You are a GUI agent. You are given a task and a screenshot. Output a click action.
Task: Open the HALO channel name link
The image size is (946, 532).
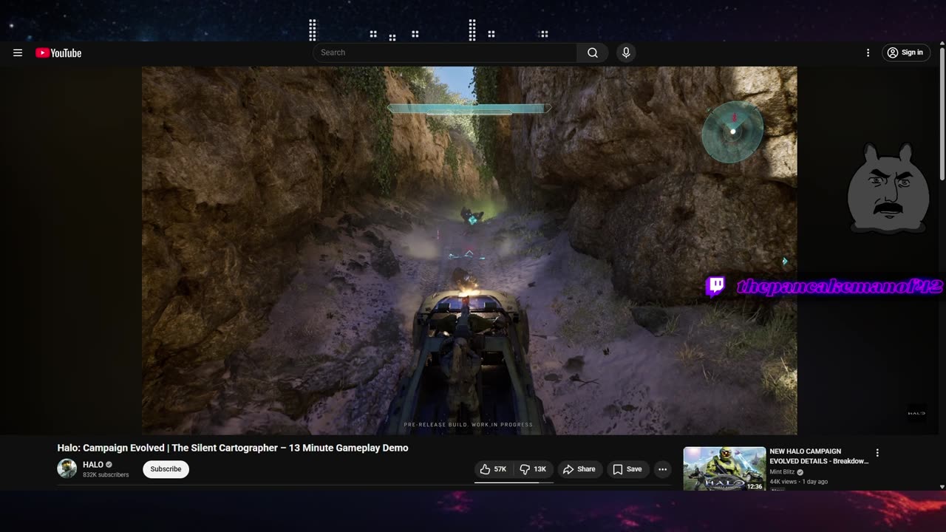point(93,465)
